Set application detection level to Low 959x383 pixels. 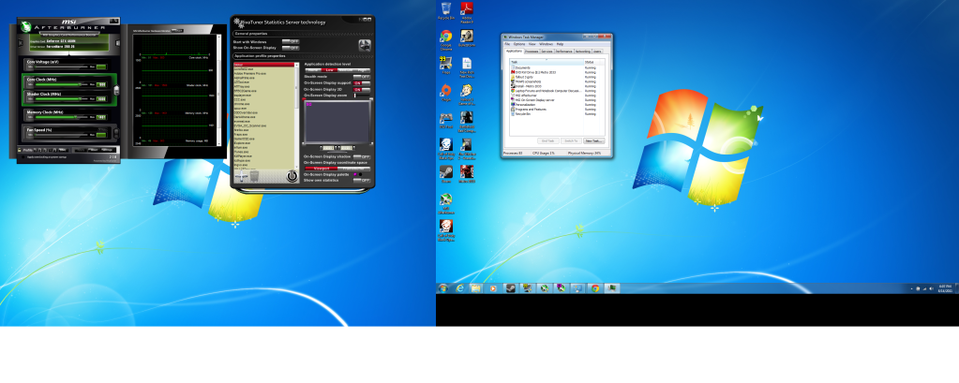[x=330, y=70]
